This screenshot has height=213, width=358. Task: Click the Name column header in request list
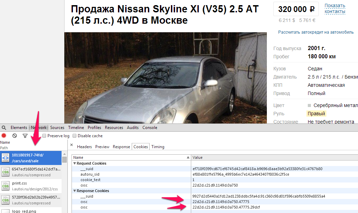click(x=5, y=142)
